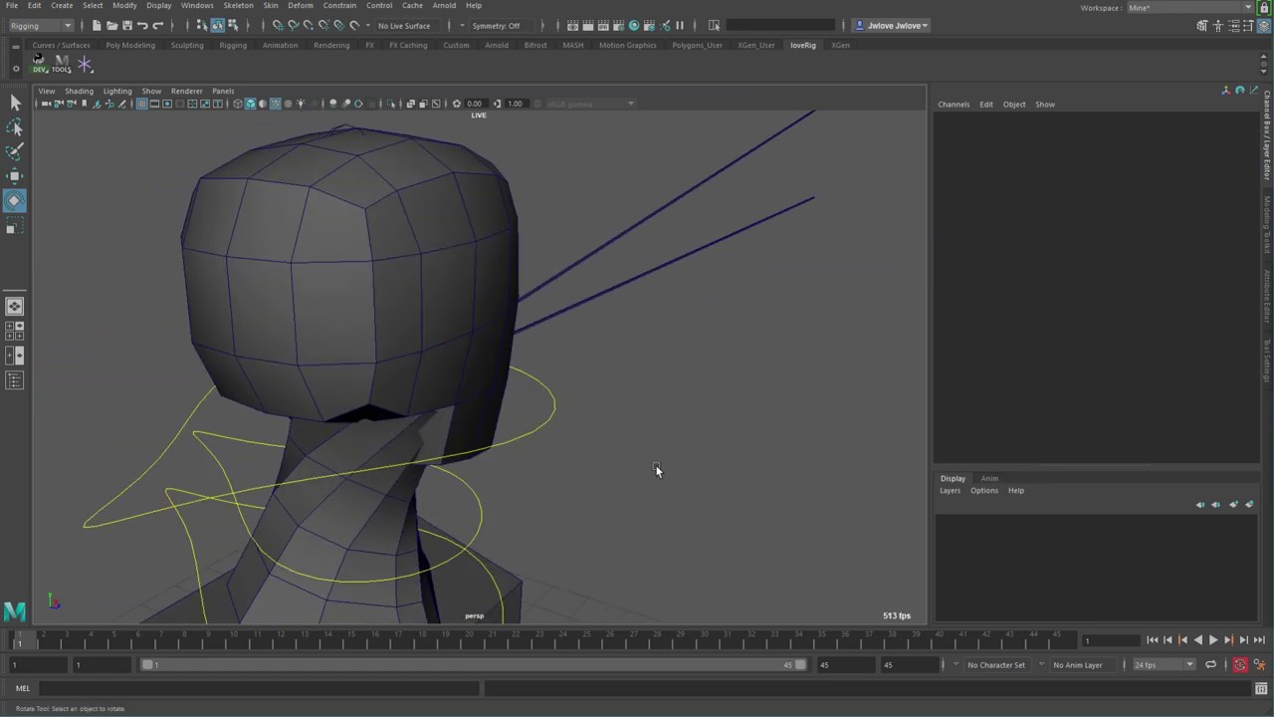
Task: Click the range slider end handle
Action: 800,664
